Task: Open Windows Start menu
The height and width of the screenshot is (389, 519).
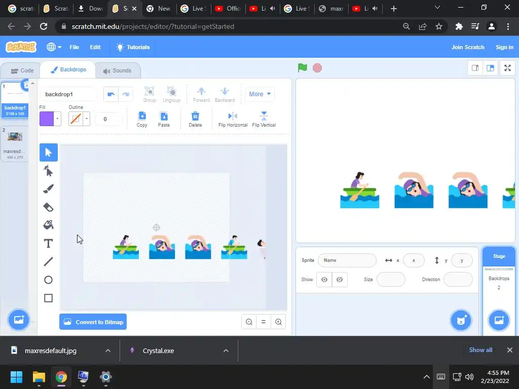Action: coord(16,377)
